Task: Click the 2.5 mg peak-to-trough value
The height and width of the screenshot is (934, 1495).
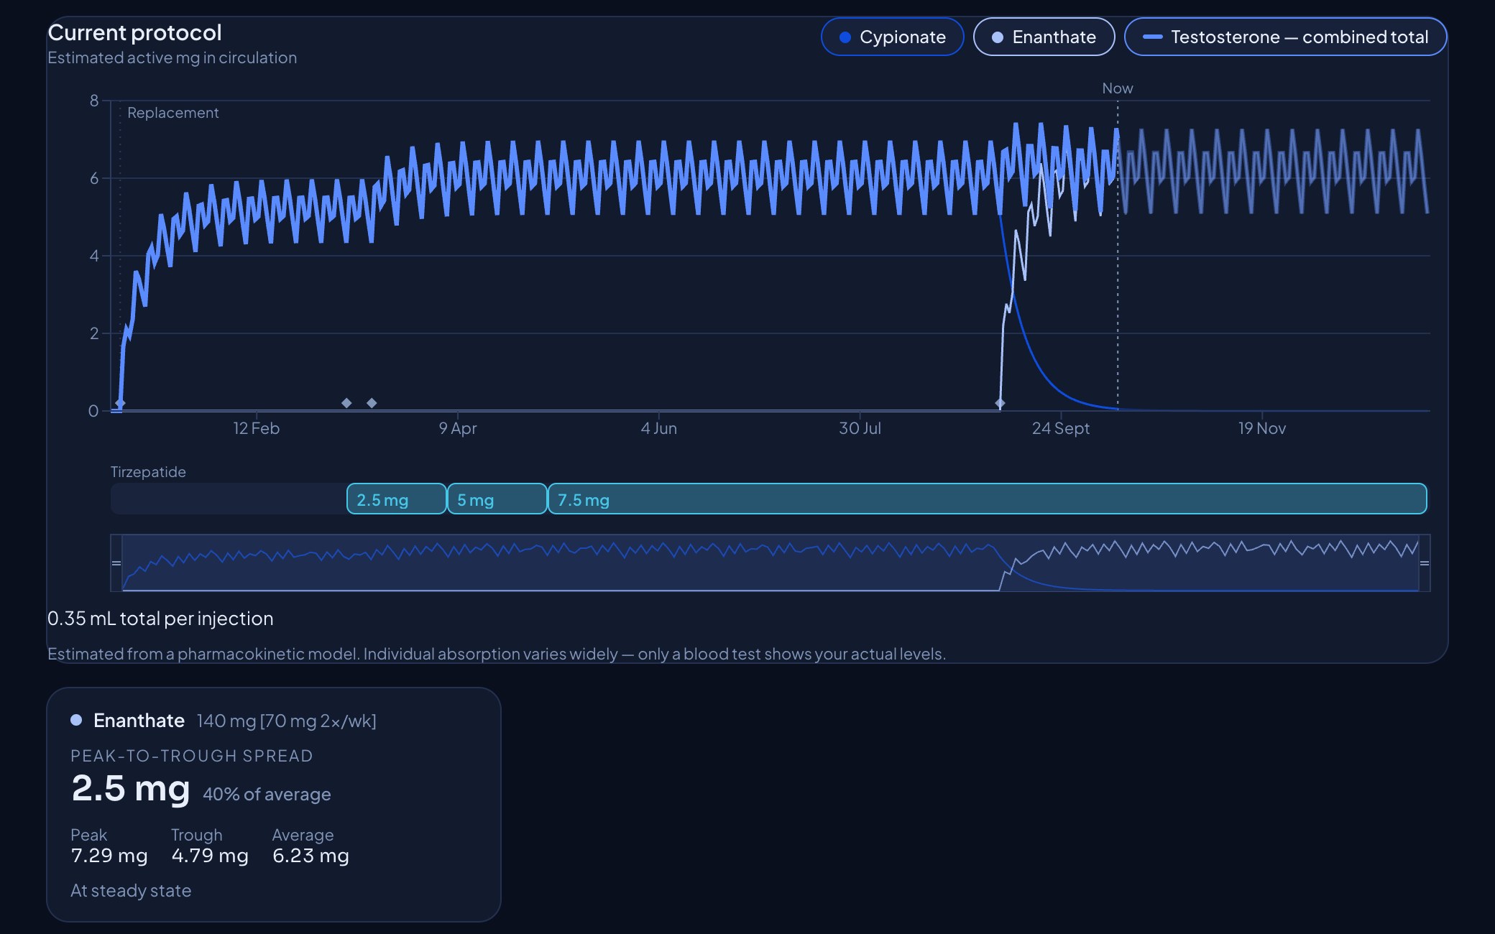Action: click(131, 789)
